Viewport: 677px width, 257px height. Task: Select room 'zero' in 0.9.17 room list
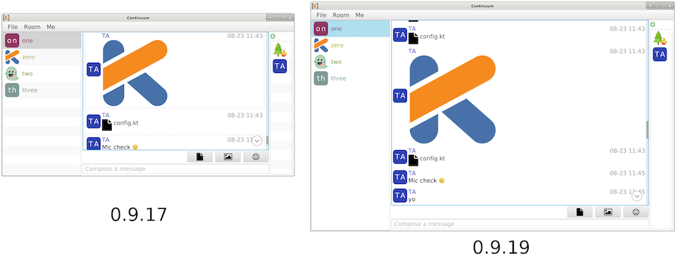(x=42, y=57)
